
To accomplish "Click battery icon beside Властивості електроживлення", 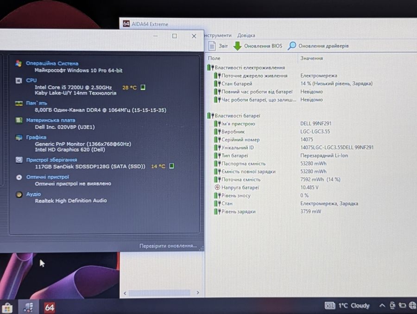I will tap(210, 68).
